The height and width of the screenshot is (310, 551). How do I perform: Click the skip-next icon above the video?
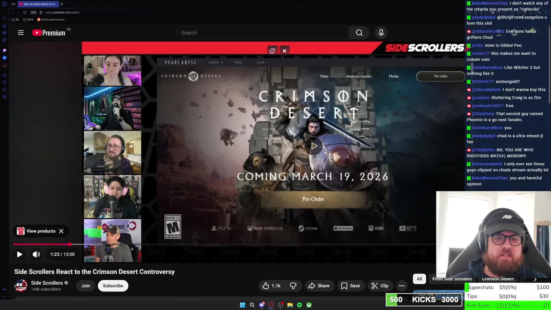point(284,51)
